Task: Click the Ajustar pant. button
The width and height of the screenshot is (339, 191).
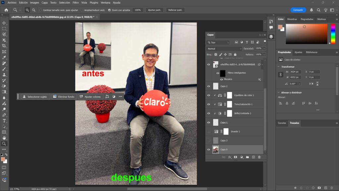Action: tap(154, 10)
